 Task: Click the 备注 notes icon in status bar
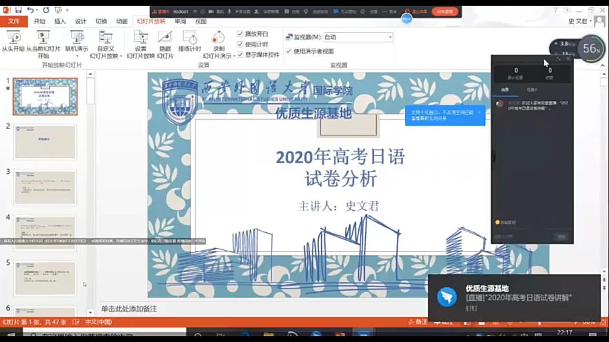click(x=418, y=322)
